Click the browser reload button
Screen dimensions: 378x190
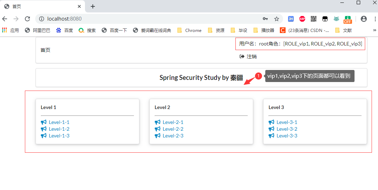[27, 19]
